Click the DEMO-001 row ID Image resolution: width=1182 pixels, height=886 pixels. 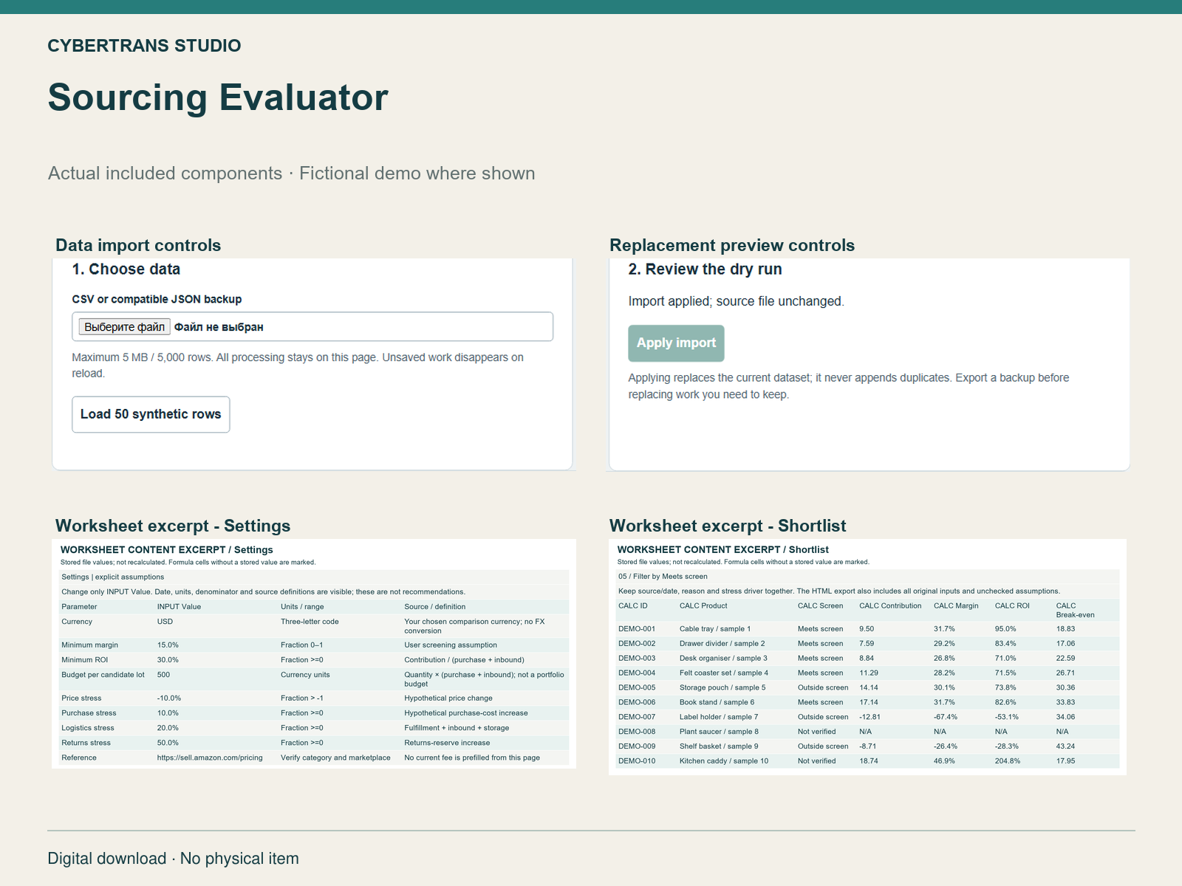pyautogui.click(x=637, y=628)
